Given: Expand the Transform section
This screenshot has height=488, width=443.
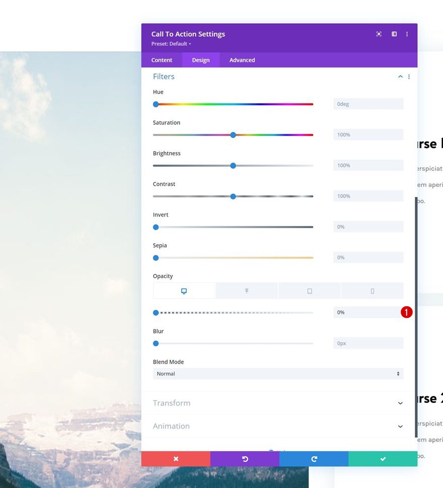Looking at the screenshot, I should point(278,403).
